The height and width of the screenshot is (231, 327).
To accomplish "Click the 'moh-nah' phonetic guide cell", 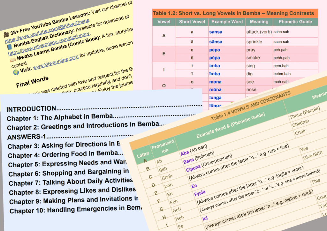I will [281, 82].
